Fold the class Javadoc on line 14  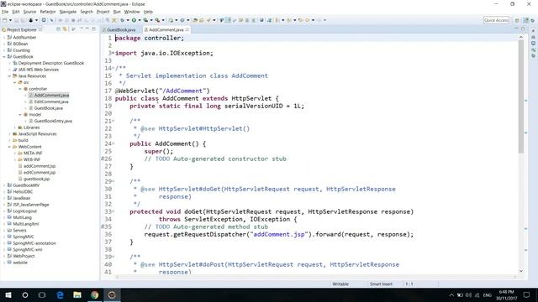click(113, 68)
